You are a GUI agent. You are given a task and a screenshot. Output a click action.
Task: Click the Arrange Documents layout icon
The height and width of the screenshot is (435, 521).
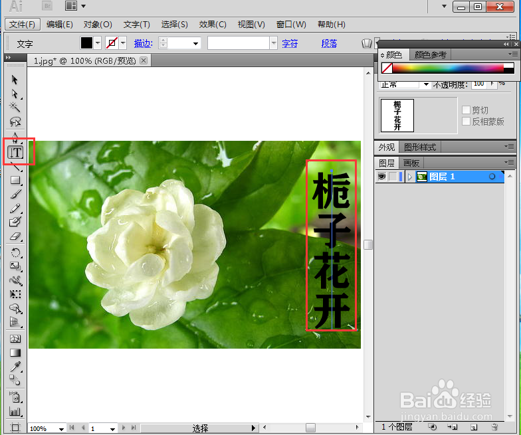[71, 6]
